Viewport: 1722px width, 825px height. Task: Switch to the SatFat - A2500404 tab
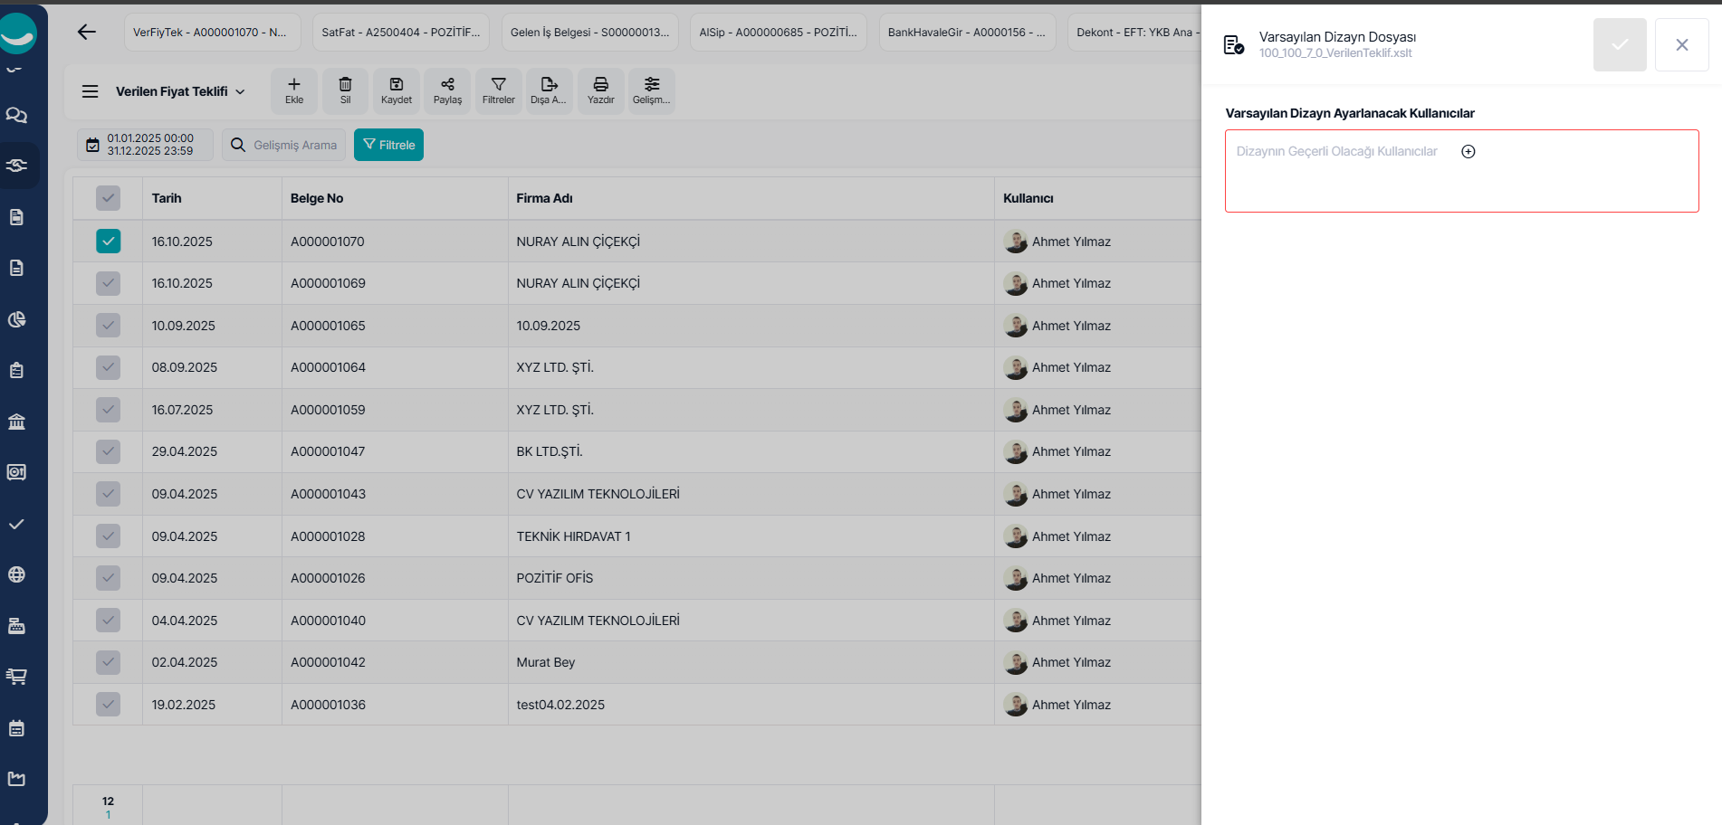400,33
